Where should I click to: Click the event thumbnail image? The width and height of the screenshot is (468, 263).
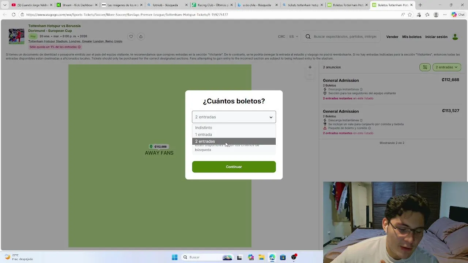click(x=16, y=36)
